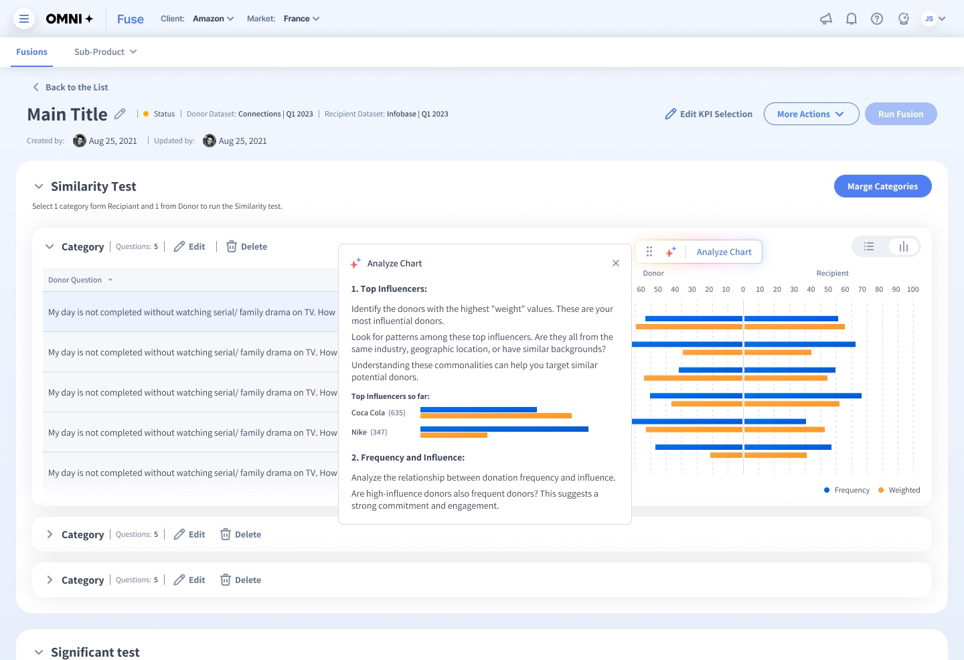Open the help question mark icon
This screenshot has height=660, width=964.
click(x=877, y=19)
